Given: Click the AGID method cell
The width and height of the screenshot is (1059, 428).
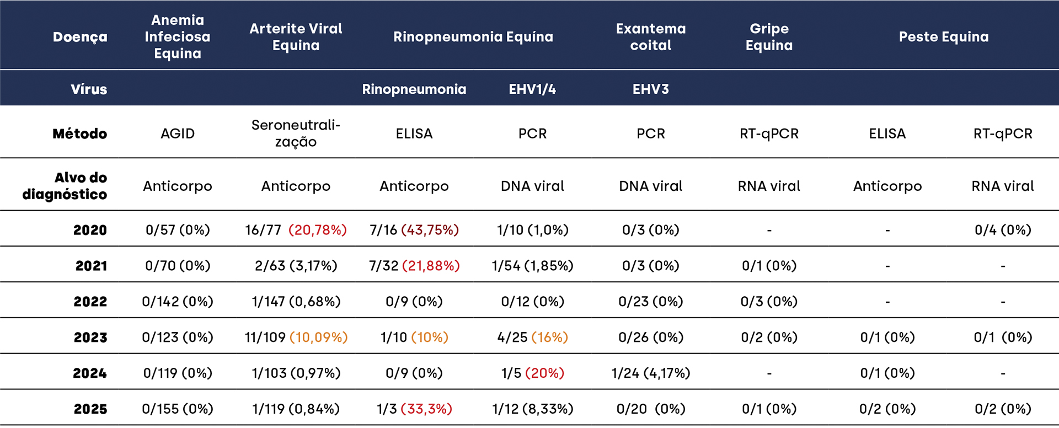Looking at the screenshot, I should (x=178, y=133).
